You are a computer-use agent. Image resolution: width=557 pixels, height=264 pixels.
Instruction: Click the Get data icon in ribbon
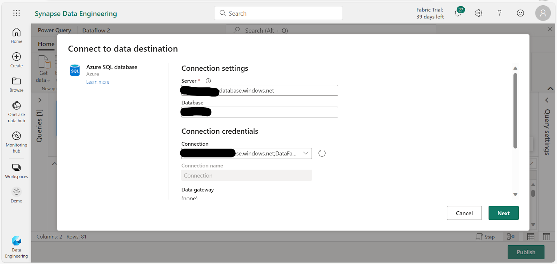pos(44,62)
